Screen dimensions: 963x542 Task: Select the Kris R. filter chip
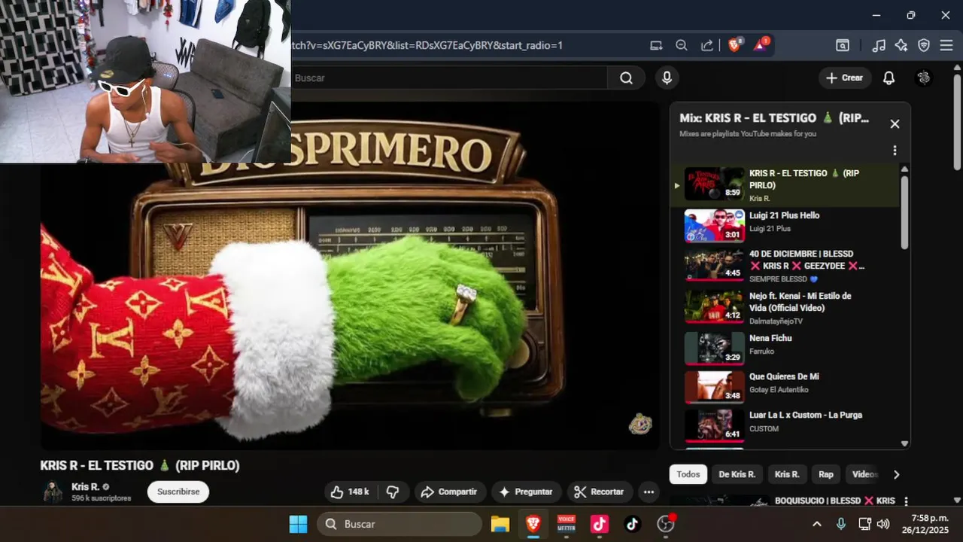click(787, 474)
